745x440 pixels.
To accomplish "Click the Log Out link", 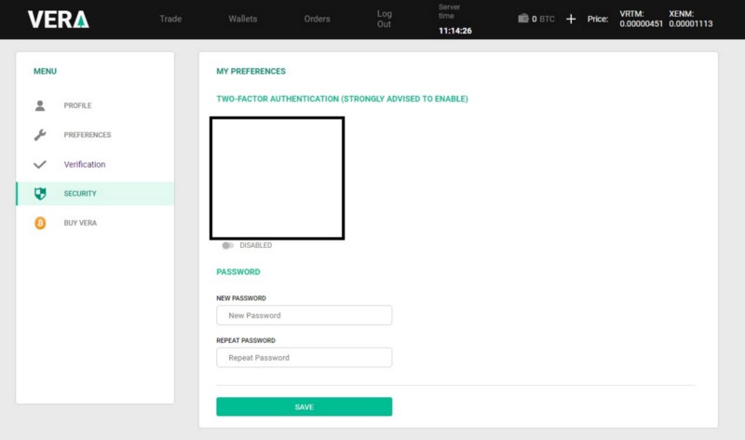I will [384, 19].
